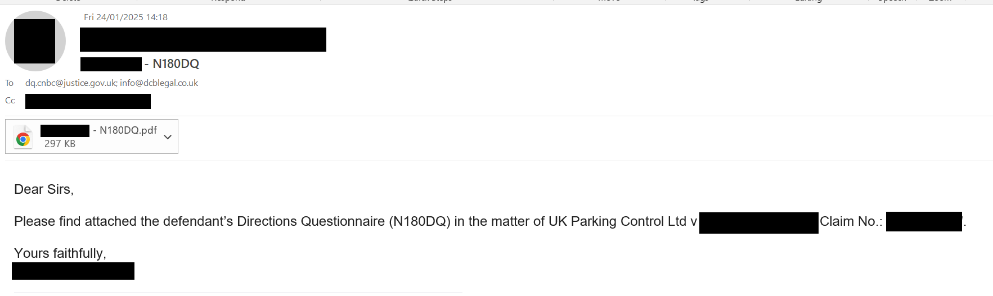Click the 'To' field label
This screenshot has width=993, height=296.
[10, 83]
